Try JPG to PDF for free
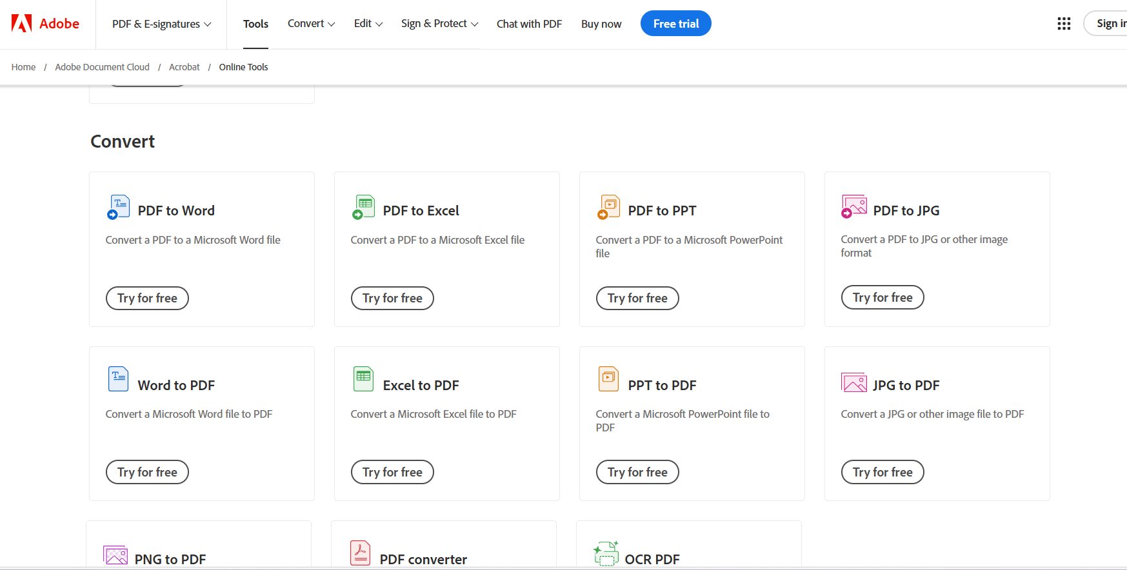Screen dimensions: 1127x570 (x=883, y=472)
